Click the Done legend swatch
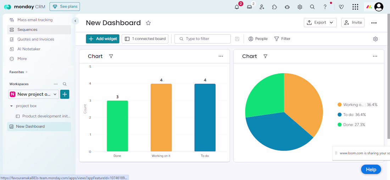Image resolution: width=390 pixels, height=180 pixels. pos(340,124)
